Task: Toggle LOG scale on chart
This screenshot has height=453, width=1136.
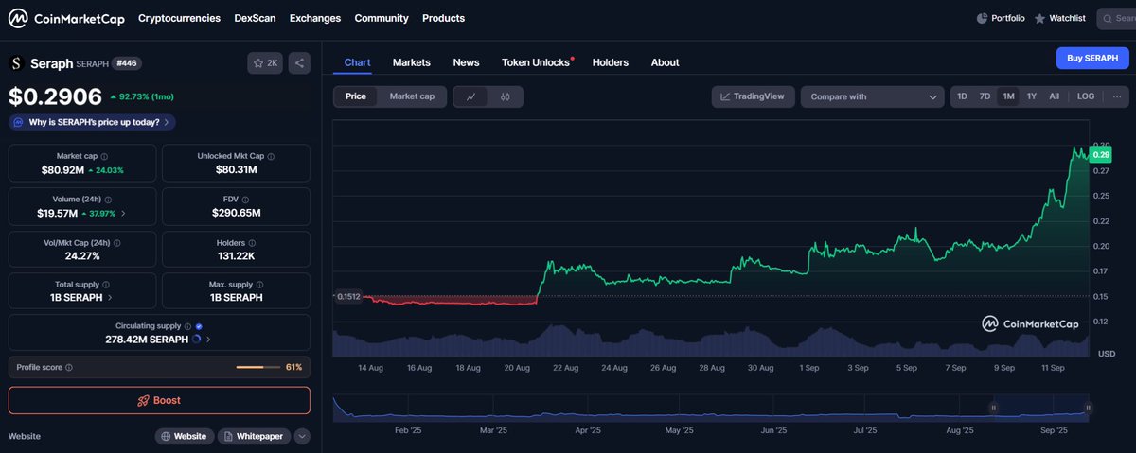Action: click(x=1086, y=96)
